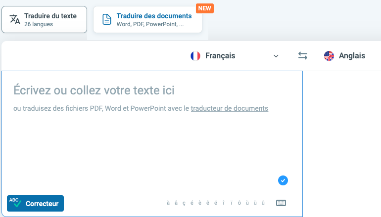Click the ABC spell-check icon
The image size is (381, 217).
tap(15, 203)
